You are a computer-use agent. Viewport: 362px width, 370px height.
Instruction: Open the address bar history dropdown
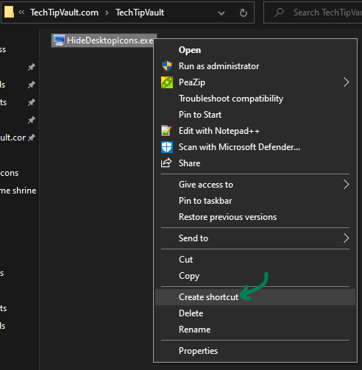pos(221,13)
